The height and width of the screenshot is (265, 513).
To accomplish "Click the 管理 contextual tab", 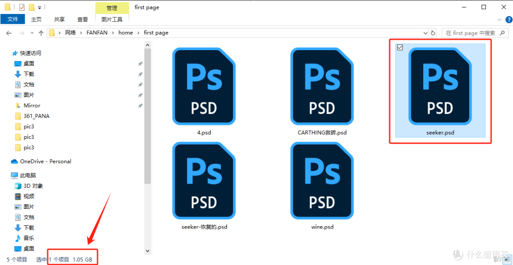I will 112,8.
